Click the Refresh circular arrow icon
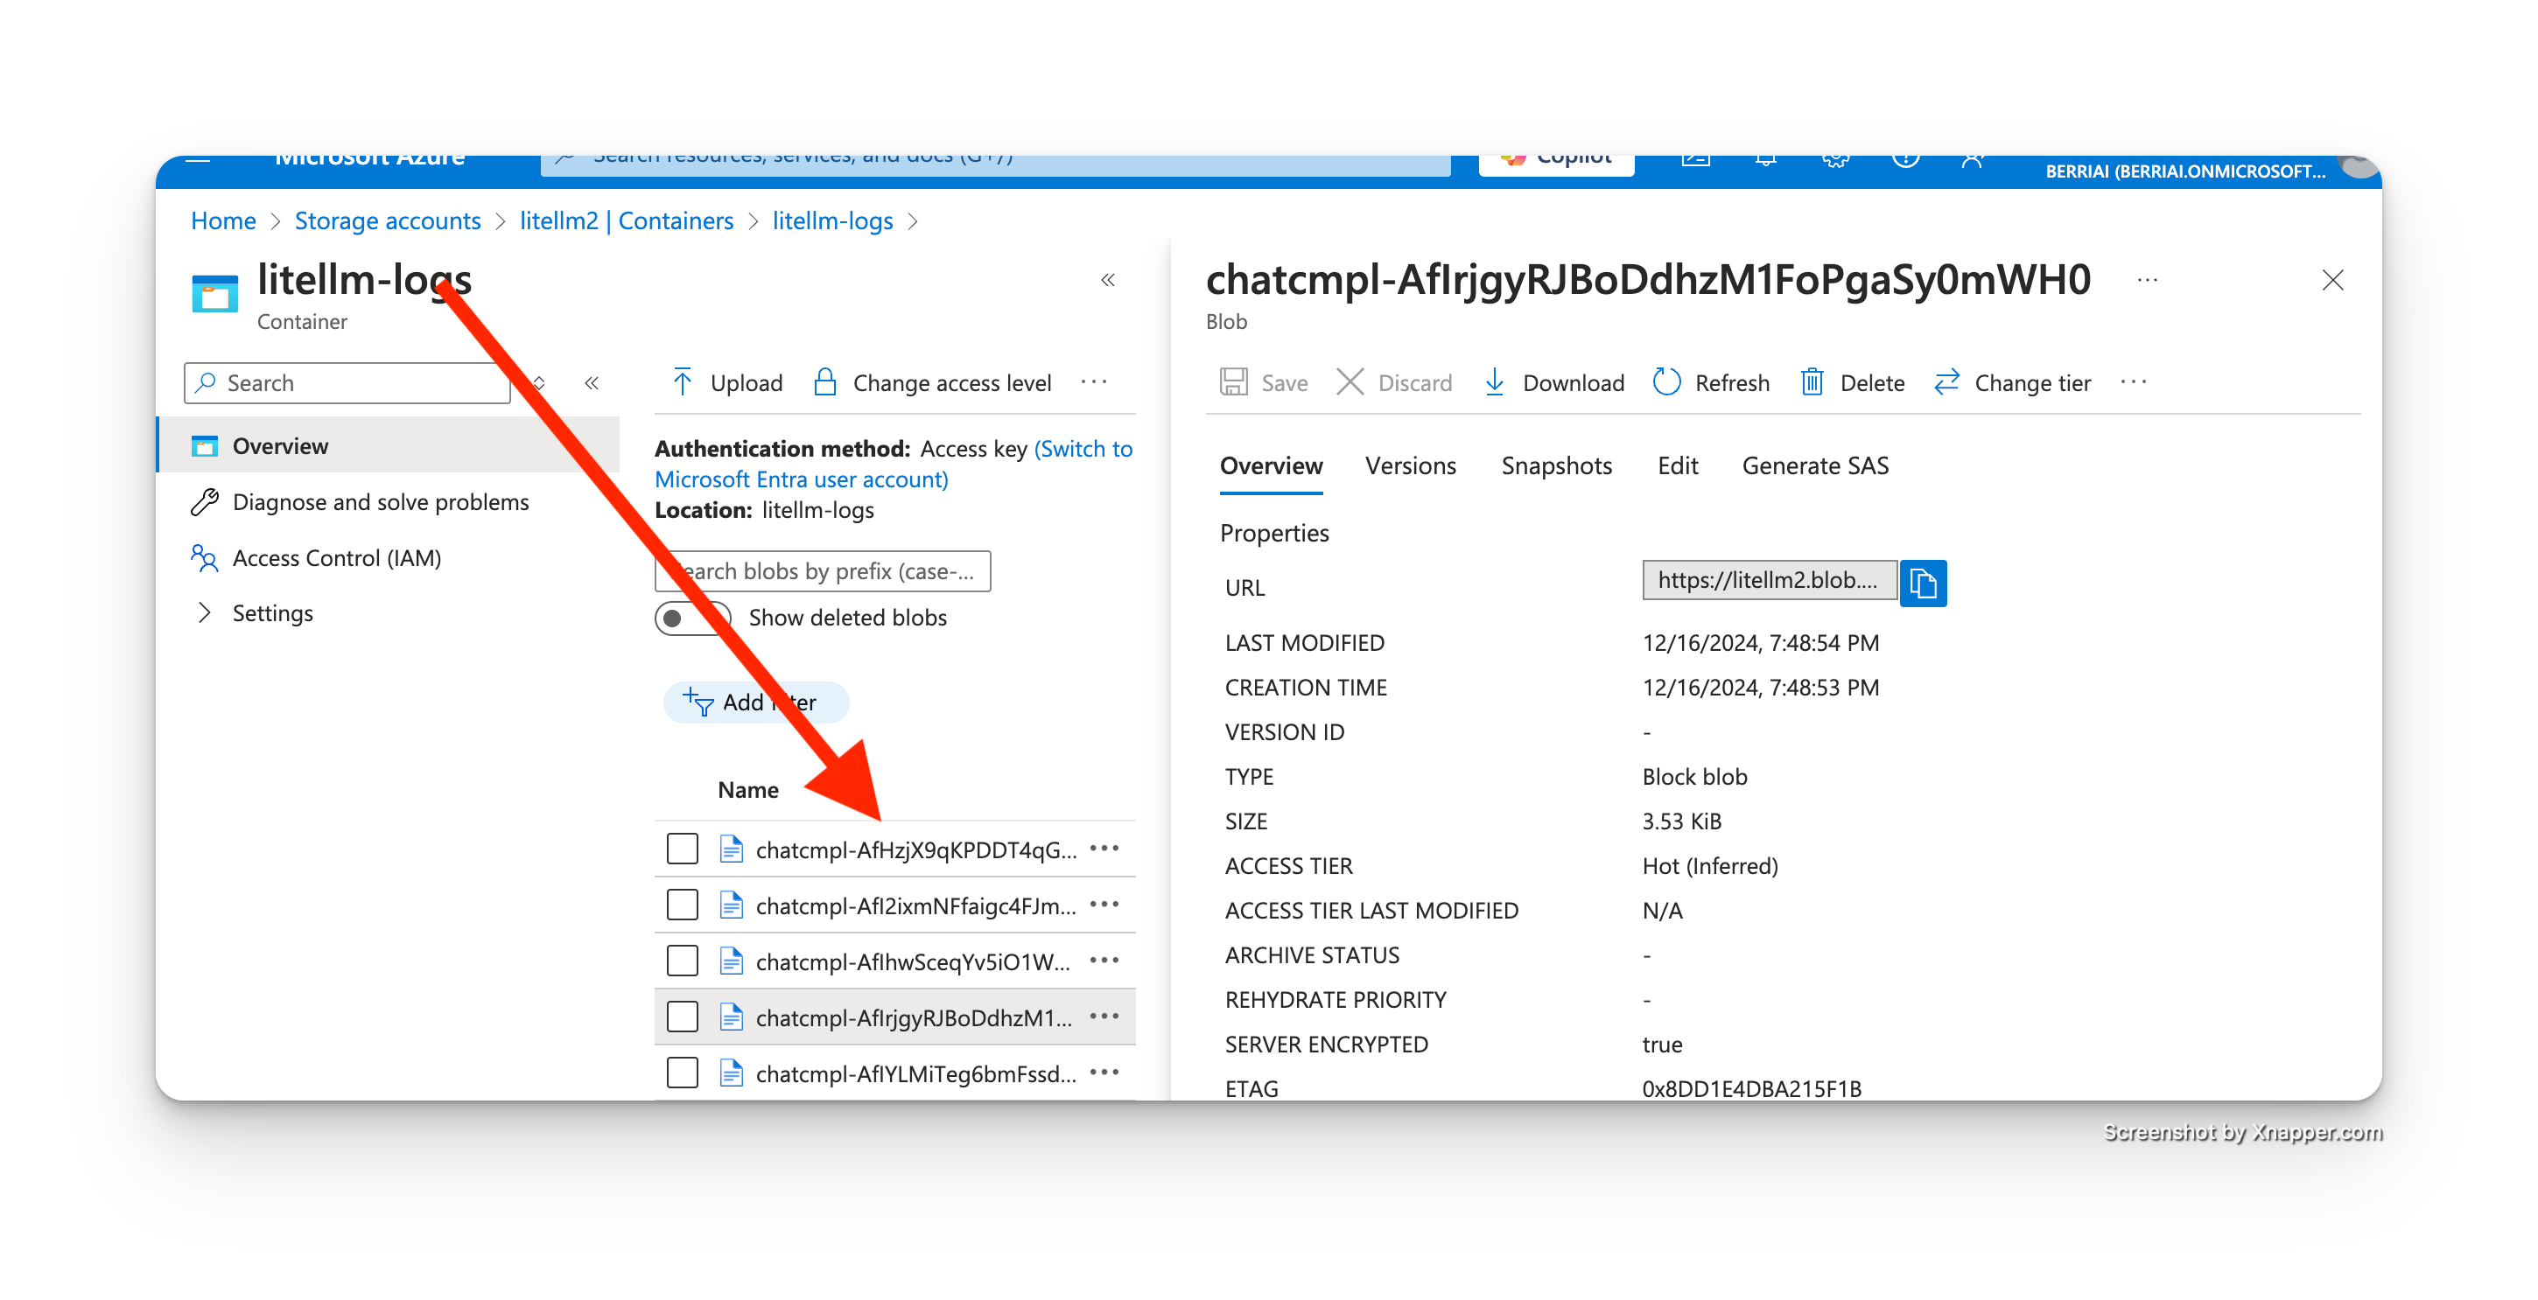This screenshot has width=2538, height=1300. pos(1666,382)
